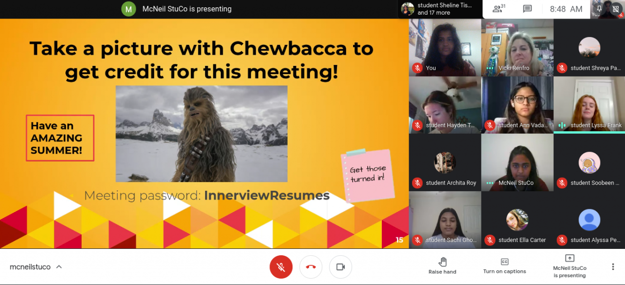This screenshot has width=625, height=285.
Task: Click the McNeil StuCo is presenting title
Action: (x=187, y=9)
